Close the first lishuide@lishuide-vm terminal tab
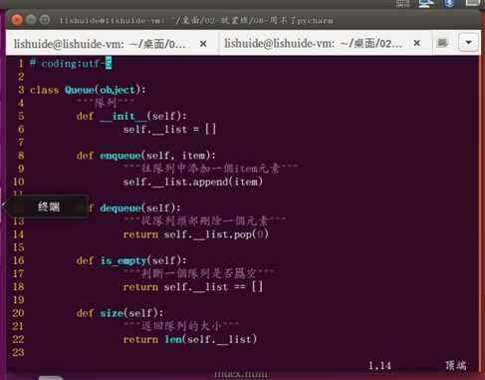This screenshot has height=380, width=485. 203,44
